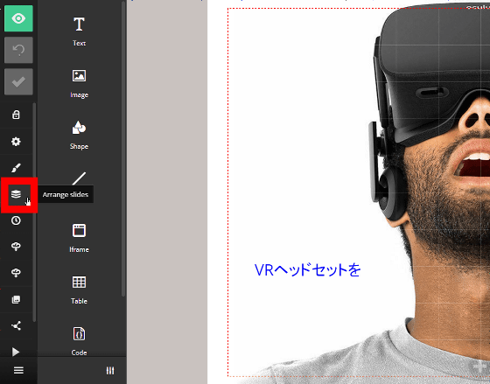This screenshot has height=384, width=490.
Task: Add a Text block
Action: click(79, 31)
